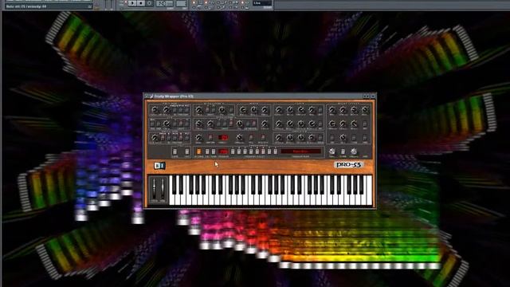510x287 pixels.
Task: Adjust the Glide knob
Action: point(198,137)
